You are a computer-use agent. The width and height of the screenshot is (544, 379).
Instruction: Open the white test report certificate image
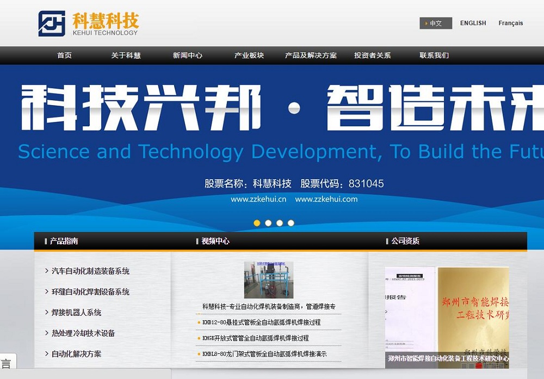[x=410, y=309]
